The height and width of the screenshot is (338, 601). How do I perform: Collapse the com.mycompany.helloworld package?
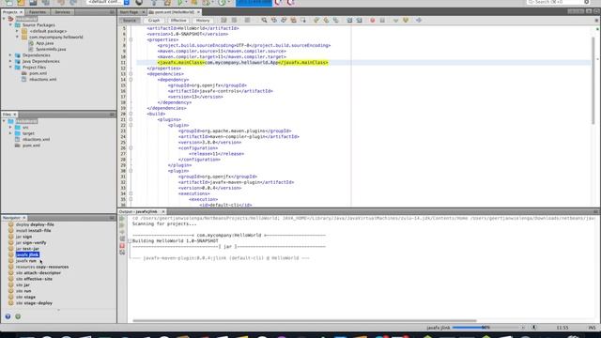(x=17, y=38)
